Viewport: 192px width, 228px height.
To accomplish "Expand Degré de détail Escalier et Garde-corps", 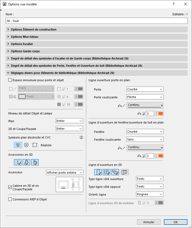I will tap(97, 58).
